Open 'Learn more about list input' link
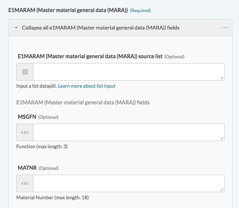Viewport: 239px width, 208px height. 87,86
